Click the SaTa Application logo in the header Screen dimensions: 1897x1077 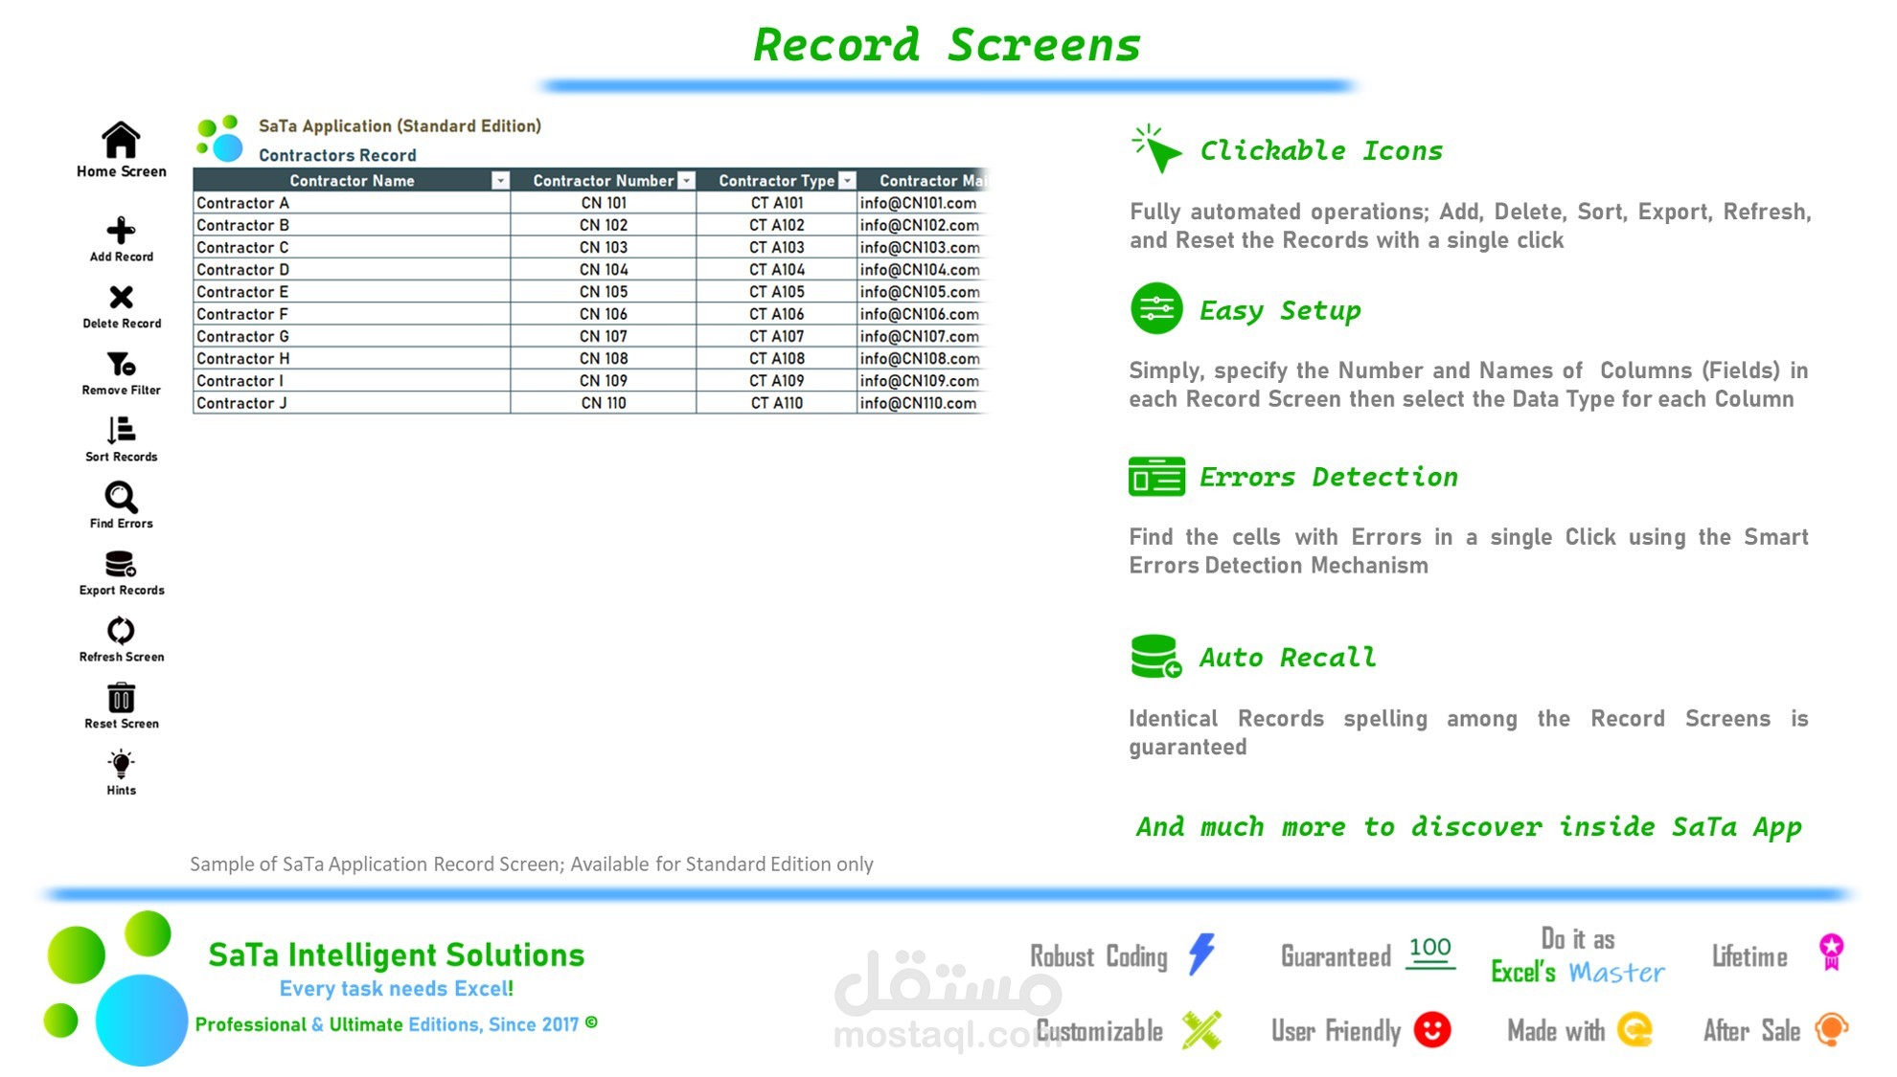click(x=219, y=139)
